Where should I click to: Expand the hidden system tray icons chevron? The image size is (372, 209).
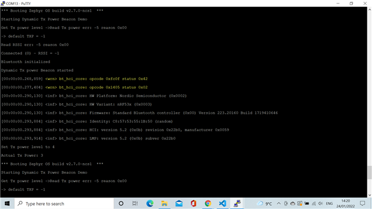(x=279, y=203)
